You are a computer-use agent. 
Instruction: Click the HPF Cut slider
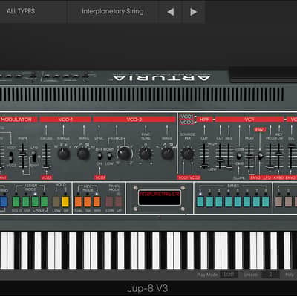(x=204, y=157)
